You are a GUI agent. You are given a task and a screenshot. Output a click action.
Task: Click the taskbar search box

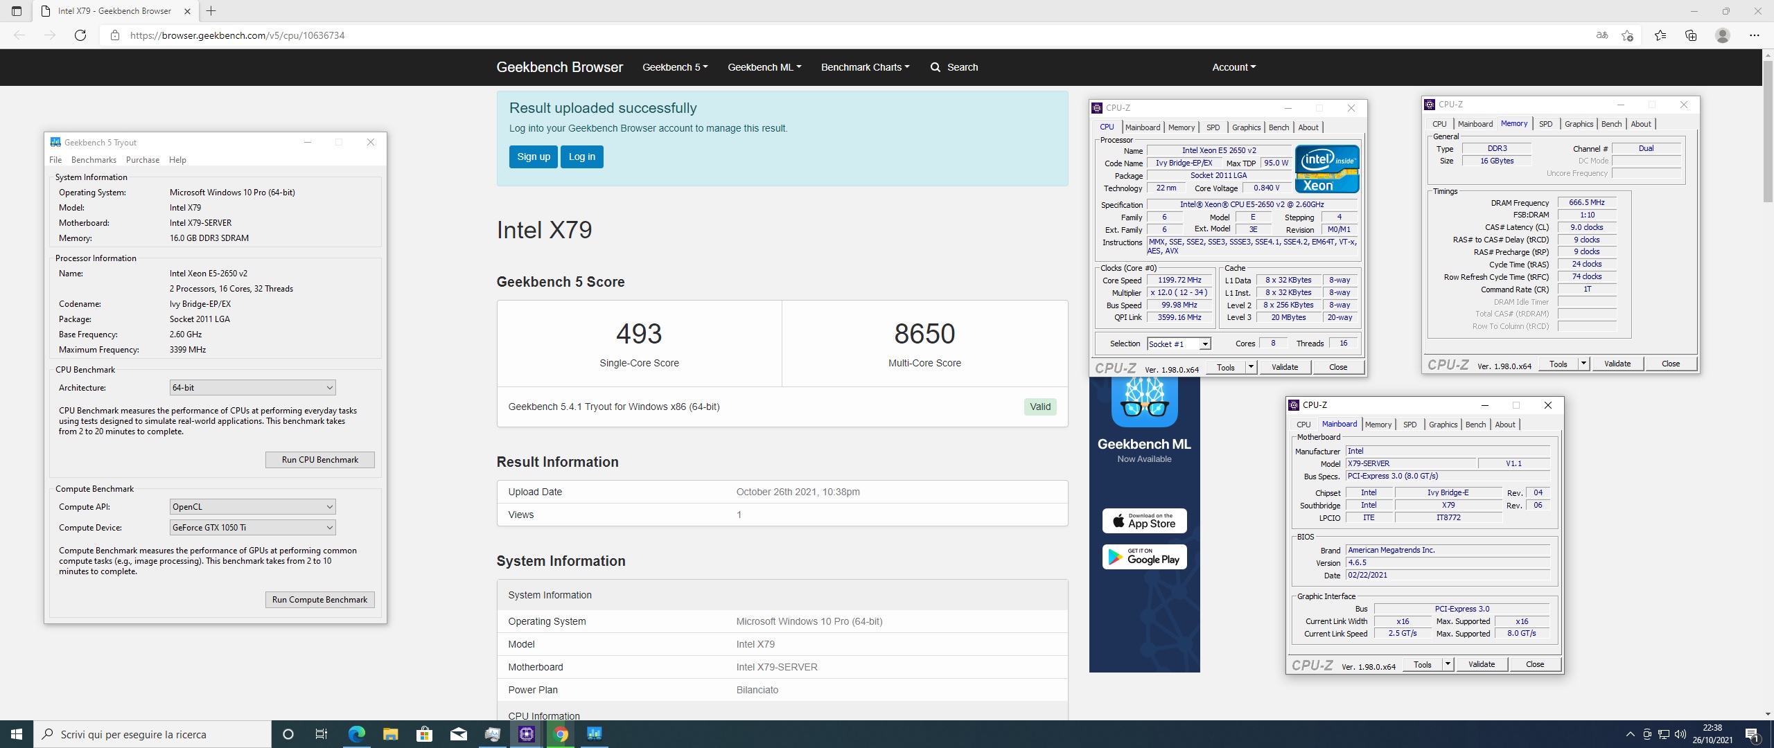coord(152,734)
